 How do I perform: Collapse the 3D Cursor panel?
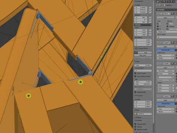pyautogui.click(x=135, y=96)
